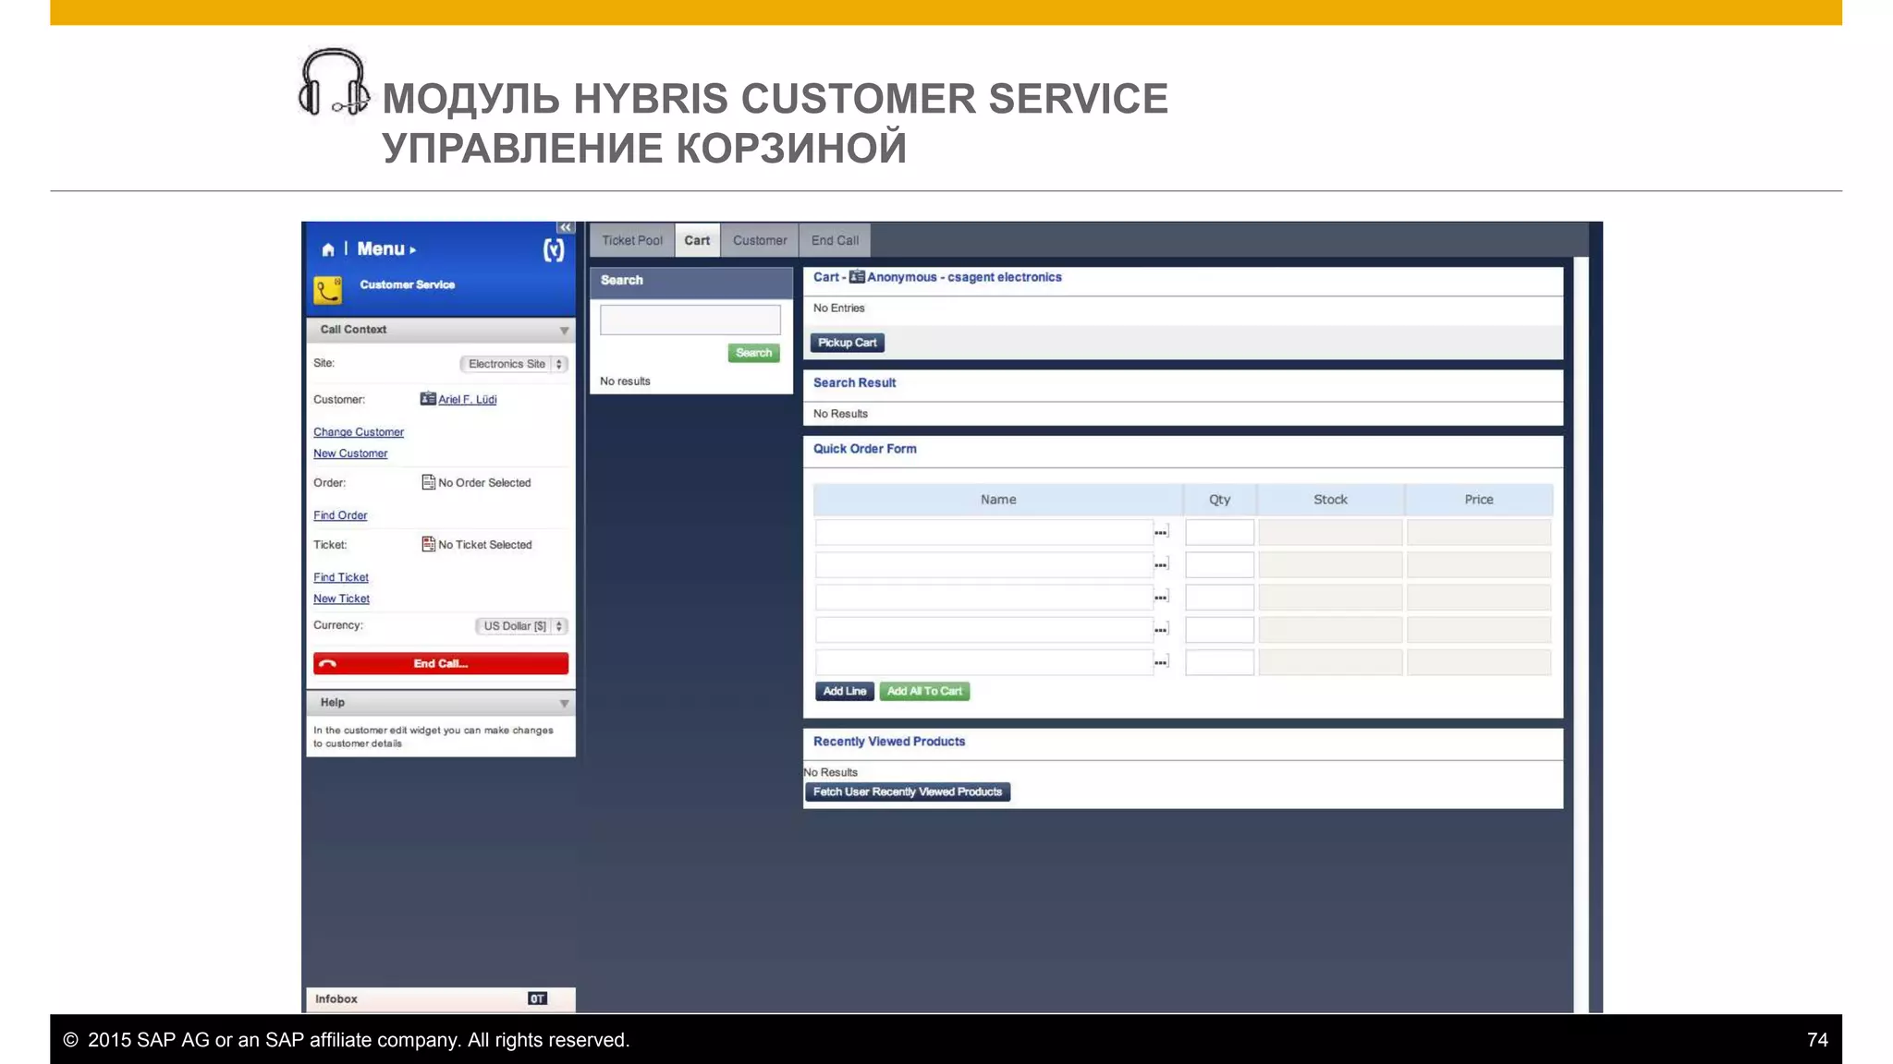The width and height of the screenshot is (1893, 1064).
Task: Open product picker ellipsis in second order row
Action: [x=1162, y=564]
